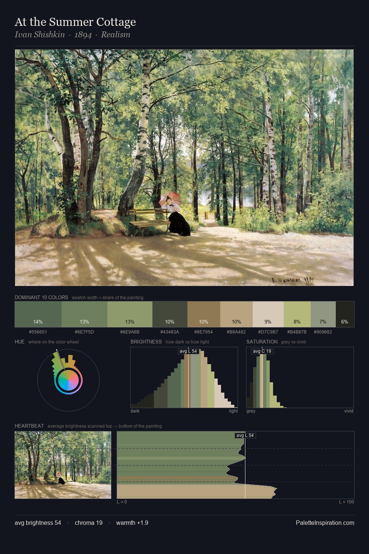Click the 'HUE' section heading

pyautogui.click(x=20, y=342)
